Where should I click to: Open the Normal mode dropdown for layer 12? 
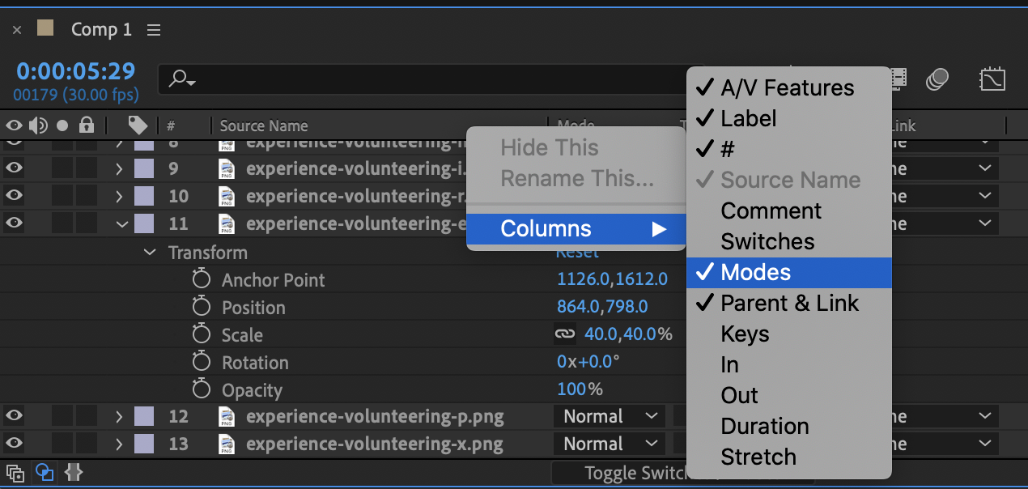point(608,415)
